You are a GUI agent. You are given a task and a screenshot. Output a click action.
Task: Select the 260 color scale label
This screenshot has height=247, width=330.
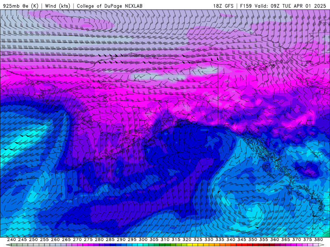coord(55,240)
